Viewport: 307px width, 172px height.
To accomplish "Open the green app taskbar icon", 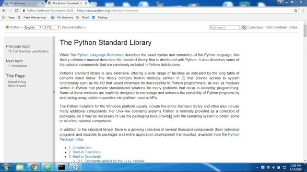I will 47,167.
